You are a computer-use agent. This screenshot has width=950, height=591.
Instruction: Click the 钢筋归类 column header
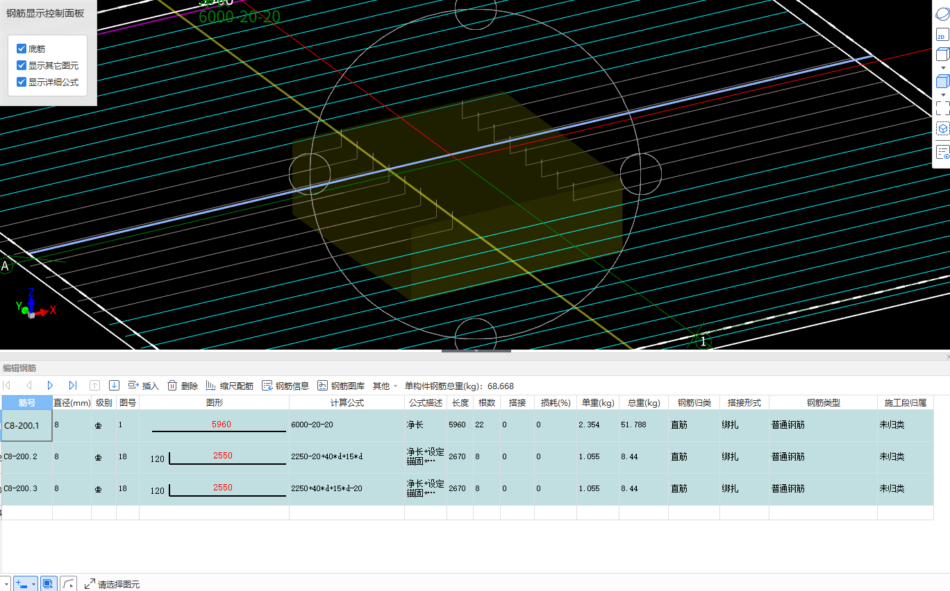click(x=694, y=402)
